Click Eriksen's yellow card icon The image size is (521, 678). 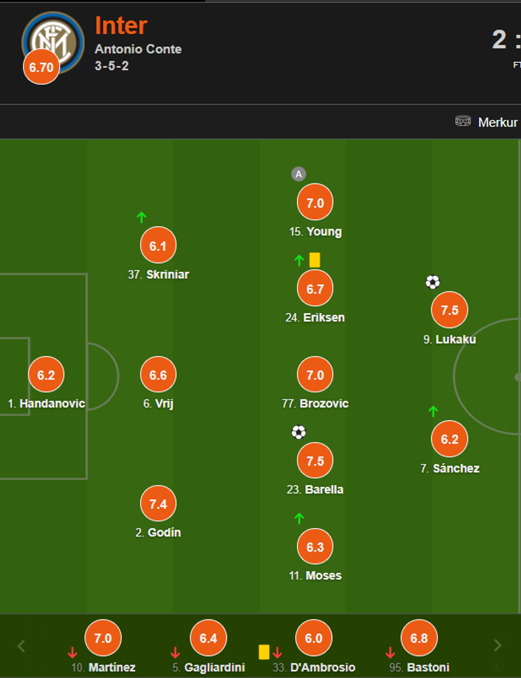(x=315, y=260)
